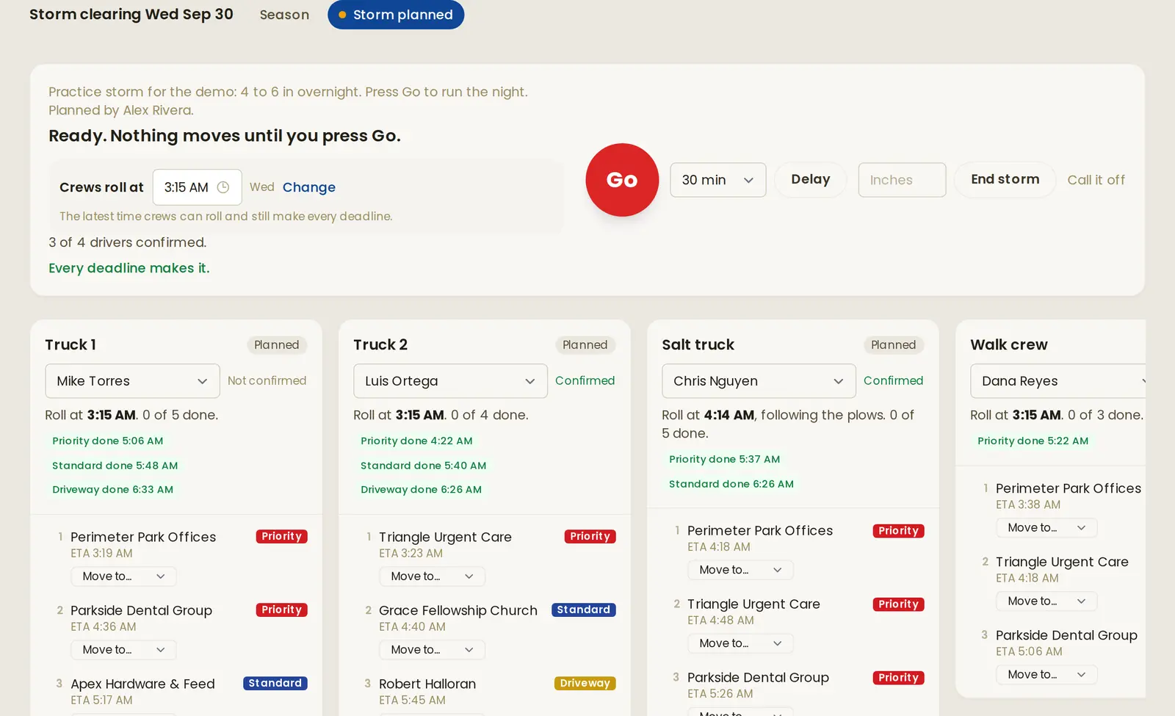Click the 3:15 AM crews roll time field

(x=197, y=187)
